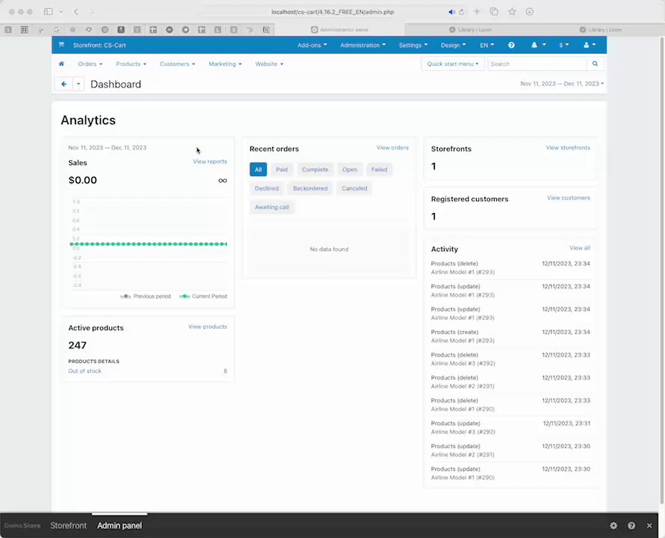
Task: Toggle Current Period chart legend
Action: (203, 296)
